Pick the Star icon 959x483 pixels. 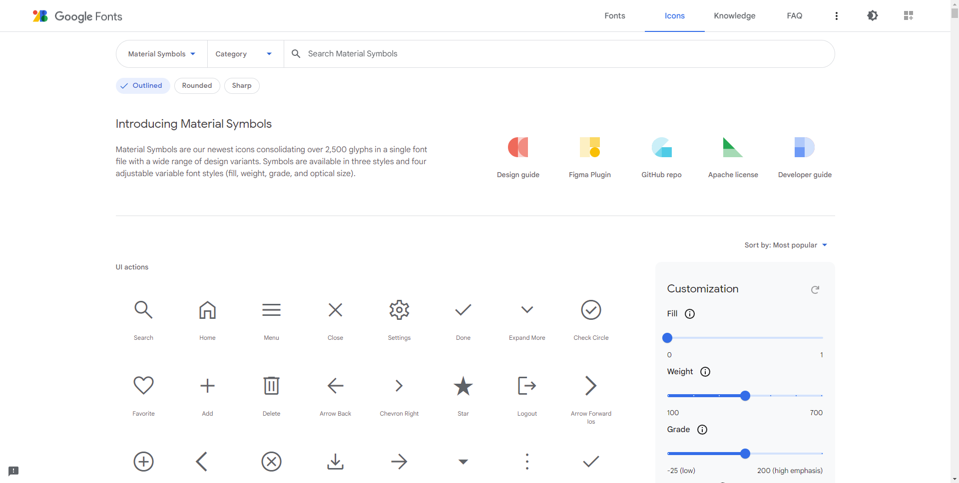click(463, 386)
